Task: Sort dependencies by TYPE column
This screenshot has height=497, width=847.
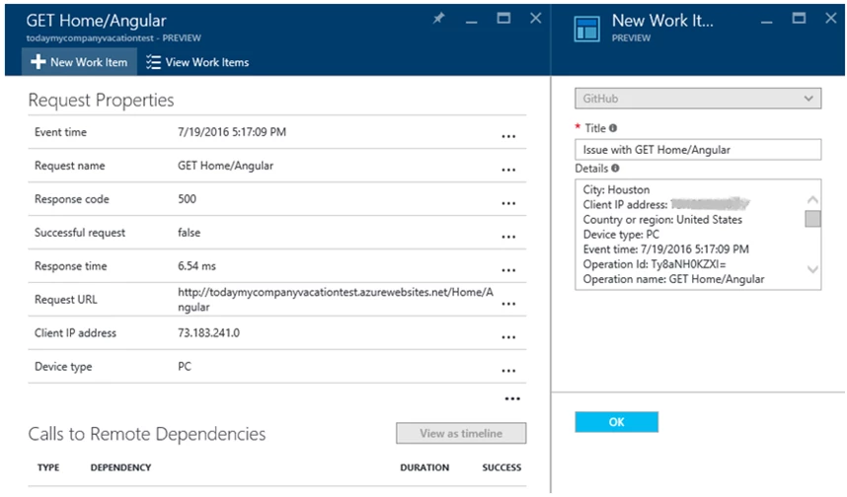Action: point(48,467)
